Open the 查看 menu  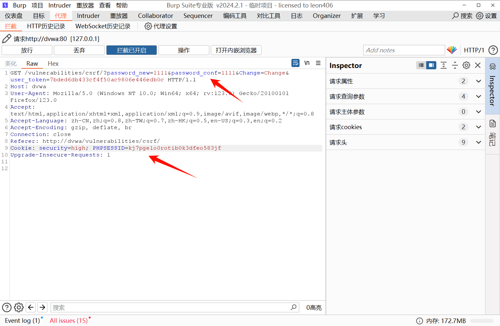[x=105, y=5]
